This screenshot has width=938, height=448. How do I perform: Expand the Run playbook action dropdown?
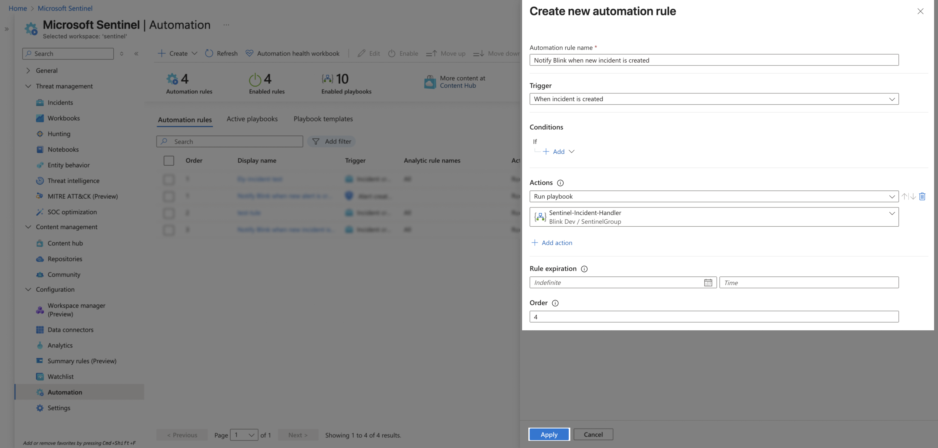[714, 196]
